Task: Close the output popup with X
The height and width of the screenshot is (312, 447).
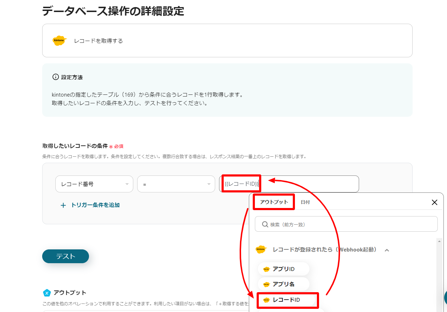Action: click(435, 202)
